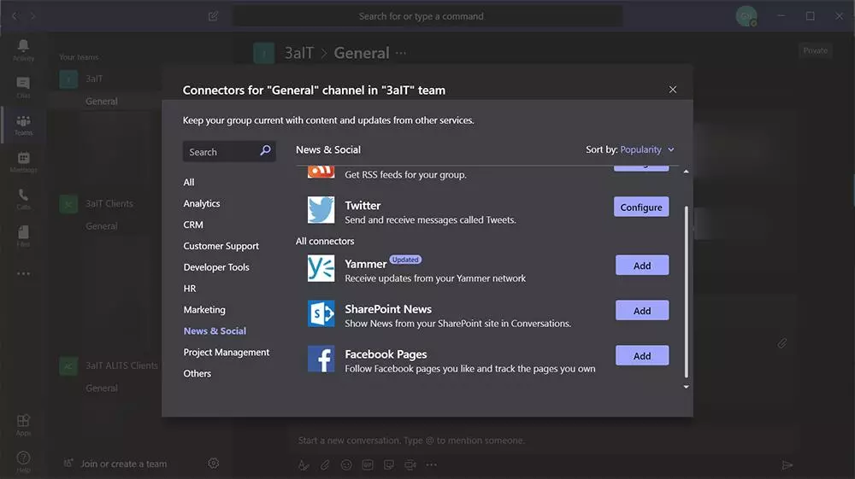Open more compose options ellipsis

pyautogui.click(x=431, y=464)
